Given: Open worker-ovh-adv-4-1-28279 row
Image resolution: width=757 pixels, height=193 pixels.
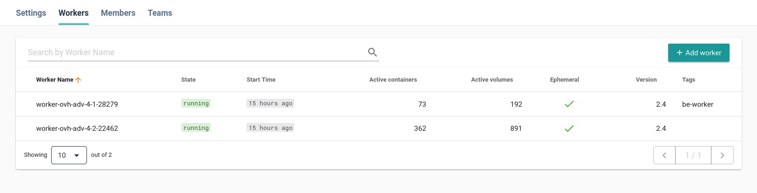Looking at the screenshot, I should (x=77, y=104).
